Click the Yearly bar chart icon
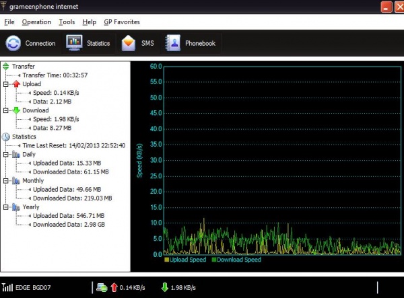The height and width of the screenshot is (298, 404). point(16,207)
